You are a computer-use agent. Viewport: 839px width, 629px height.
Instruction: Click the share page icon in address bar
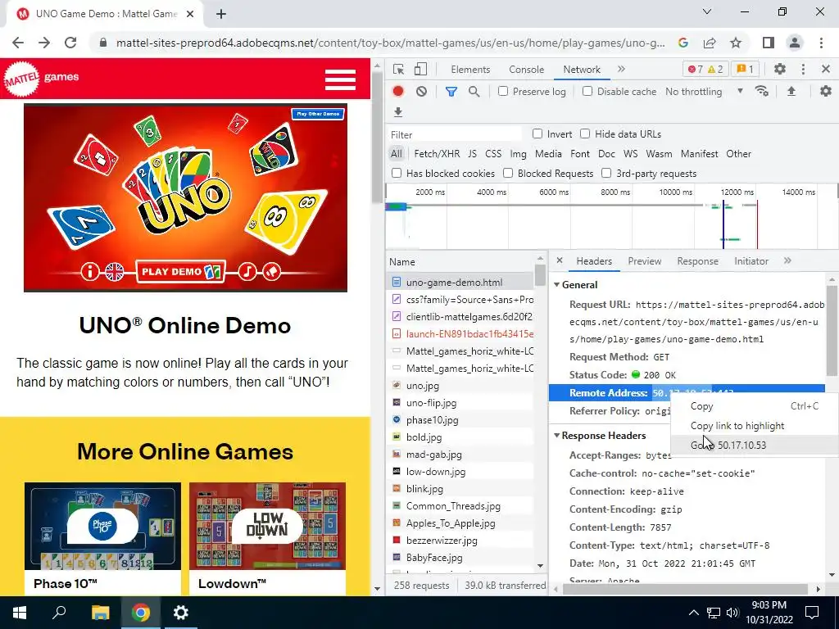click(x=710, y=43)
